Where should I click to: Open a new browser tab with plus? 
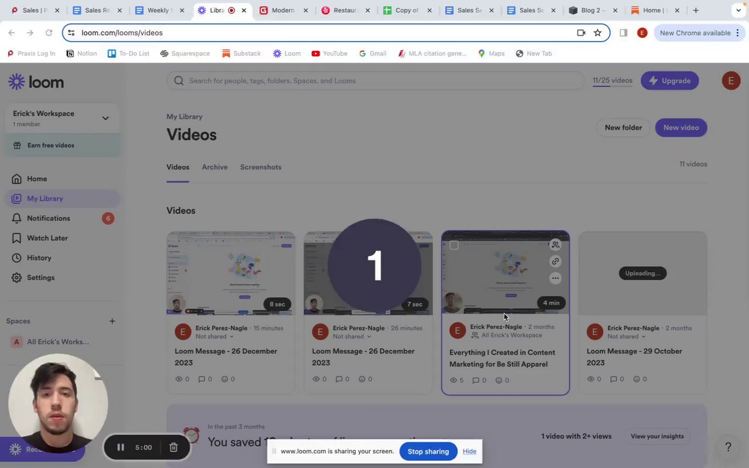pos(696,11)
